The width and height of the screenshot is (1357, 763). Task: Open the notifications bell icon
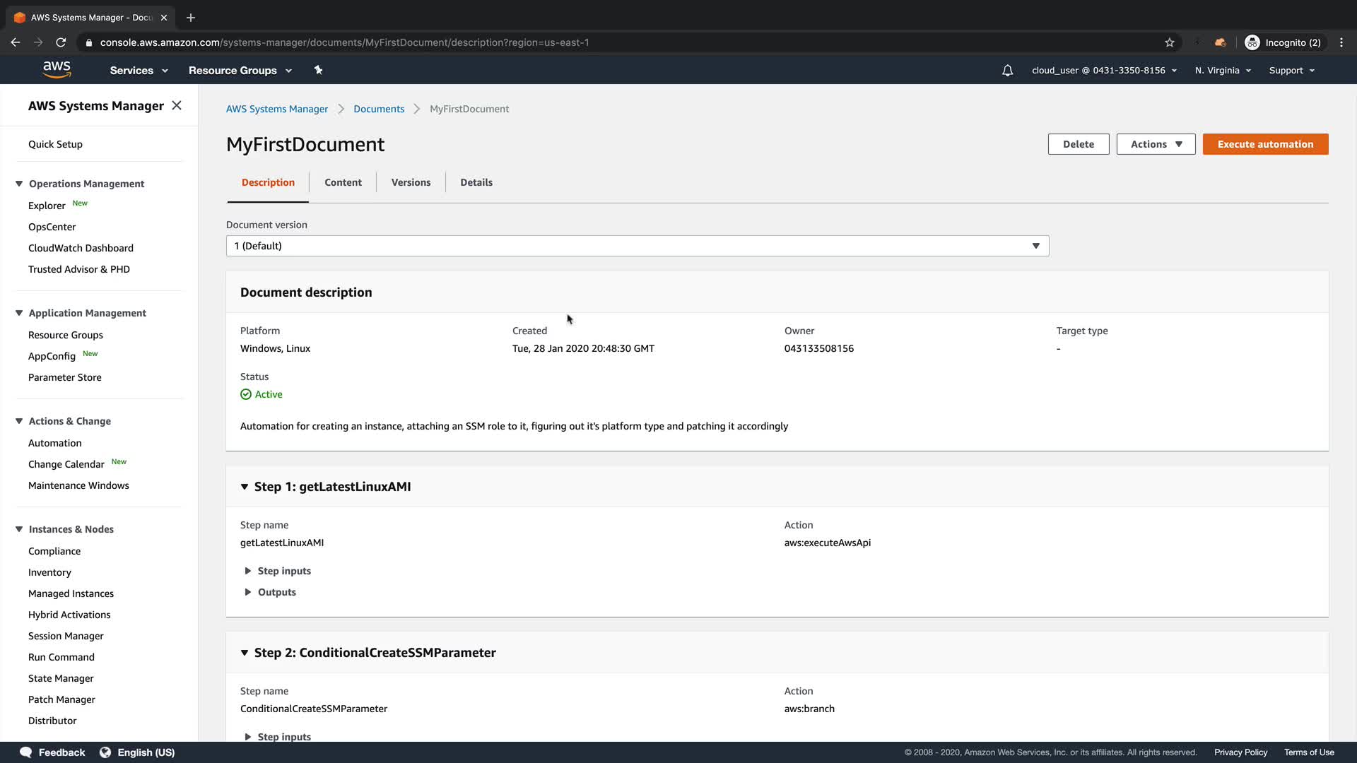click(x=1008, y=71)
